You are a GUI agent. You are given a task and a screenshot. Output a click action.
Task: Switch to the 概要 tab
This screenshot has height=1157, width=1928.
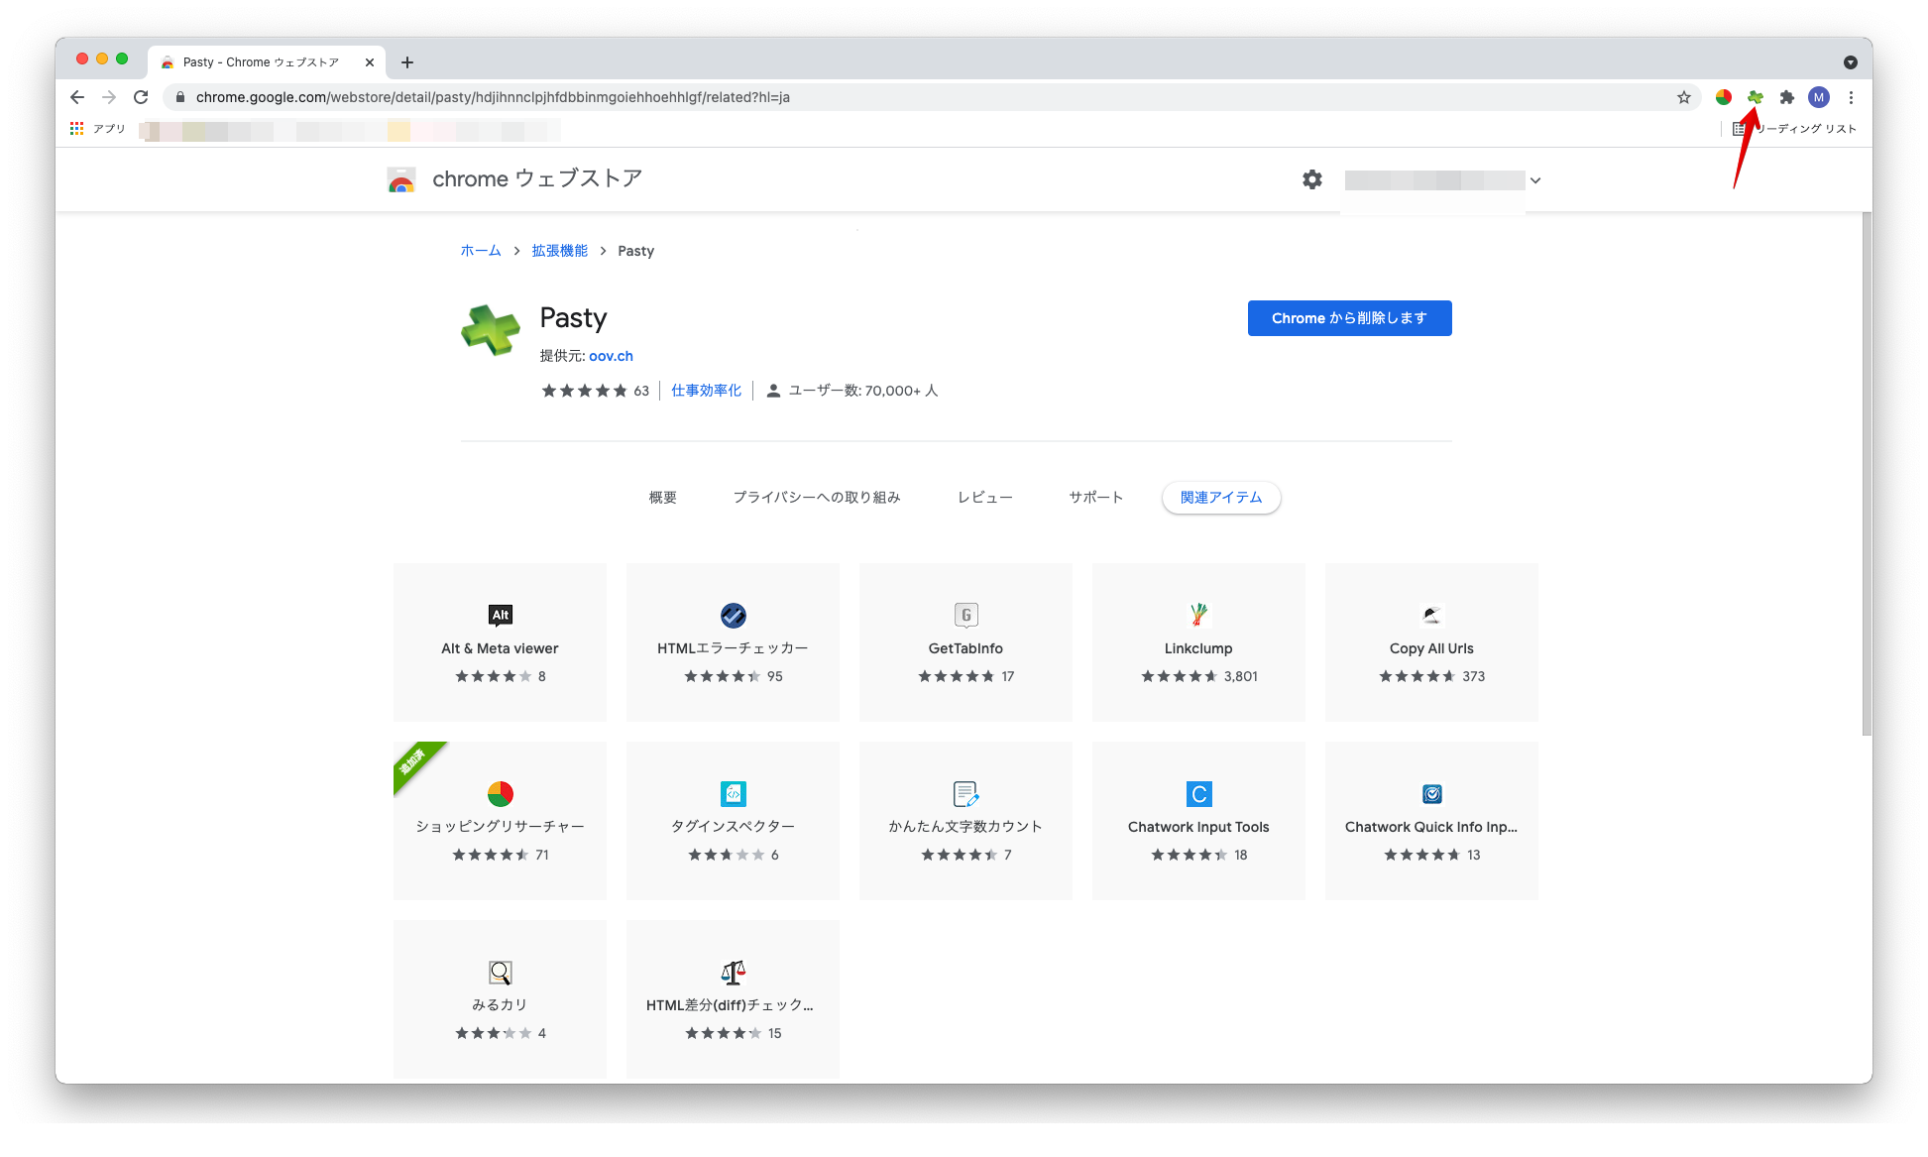point(662,497)
